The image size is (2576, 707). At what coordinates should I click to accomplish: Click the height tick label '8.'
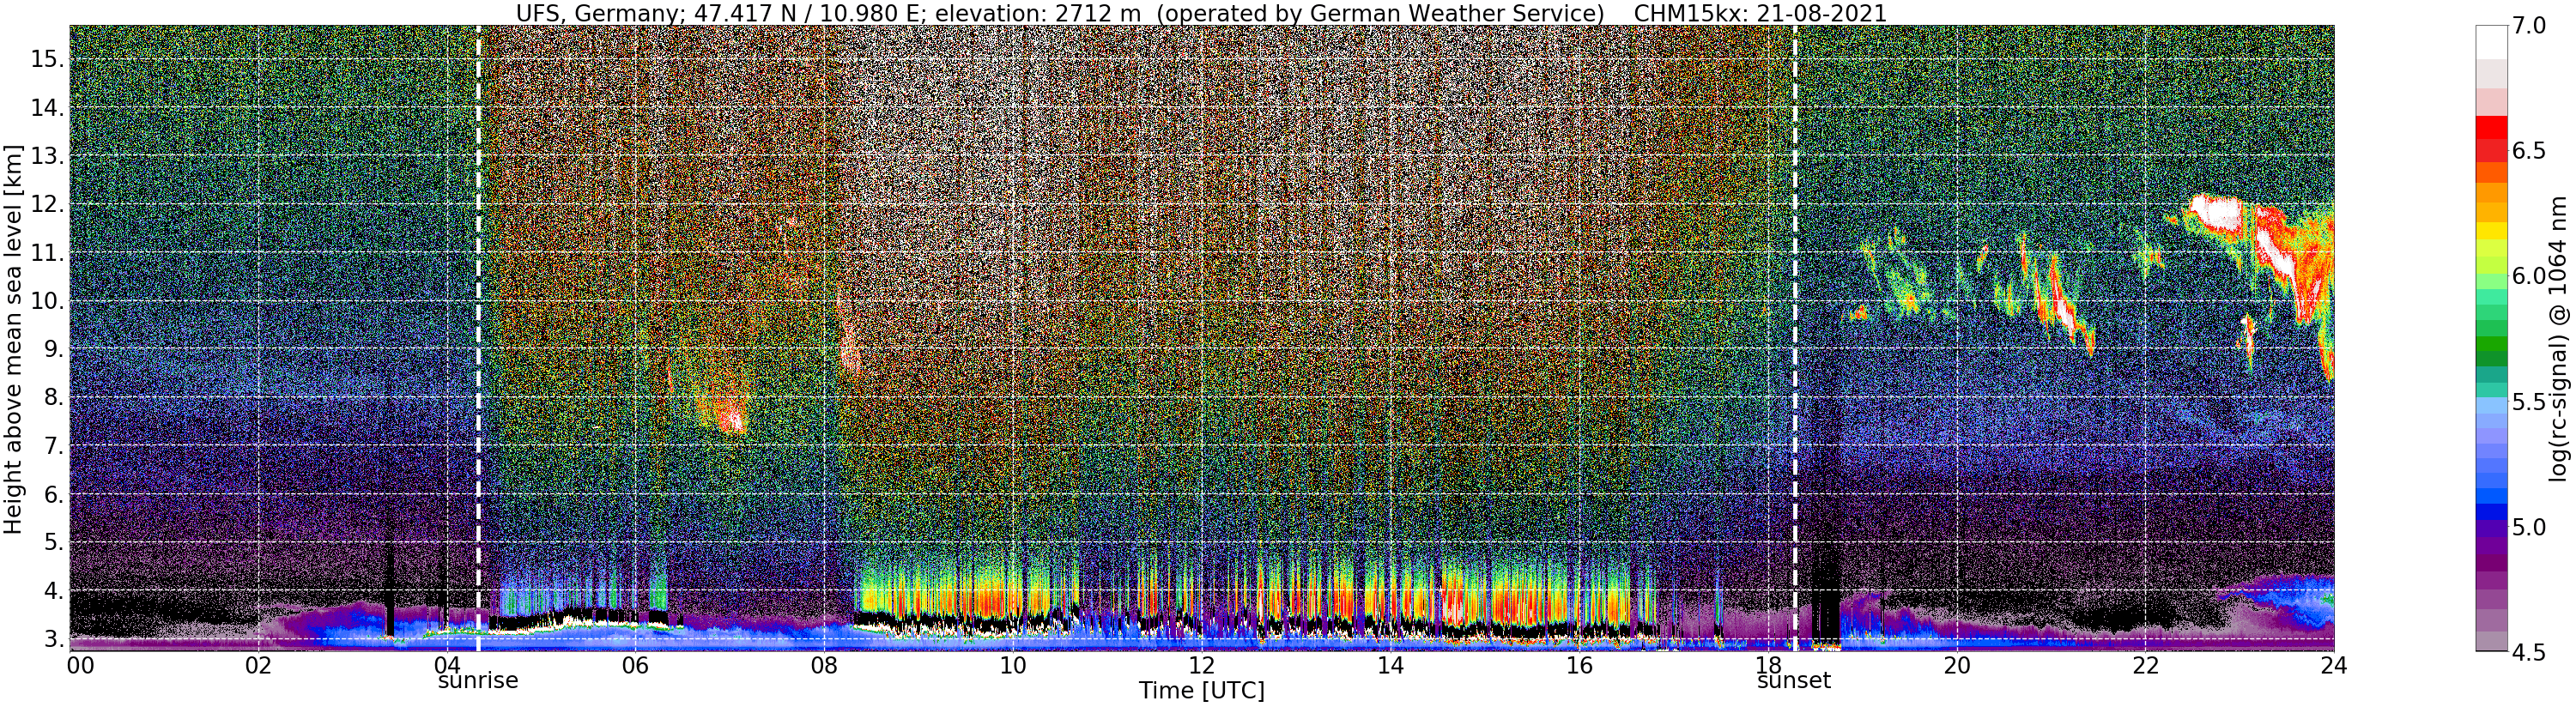54,398
